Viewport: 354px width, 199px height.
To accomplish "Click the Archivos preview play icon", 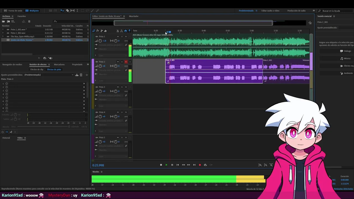I will pyautogui.click(x=39, y=58).
